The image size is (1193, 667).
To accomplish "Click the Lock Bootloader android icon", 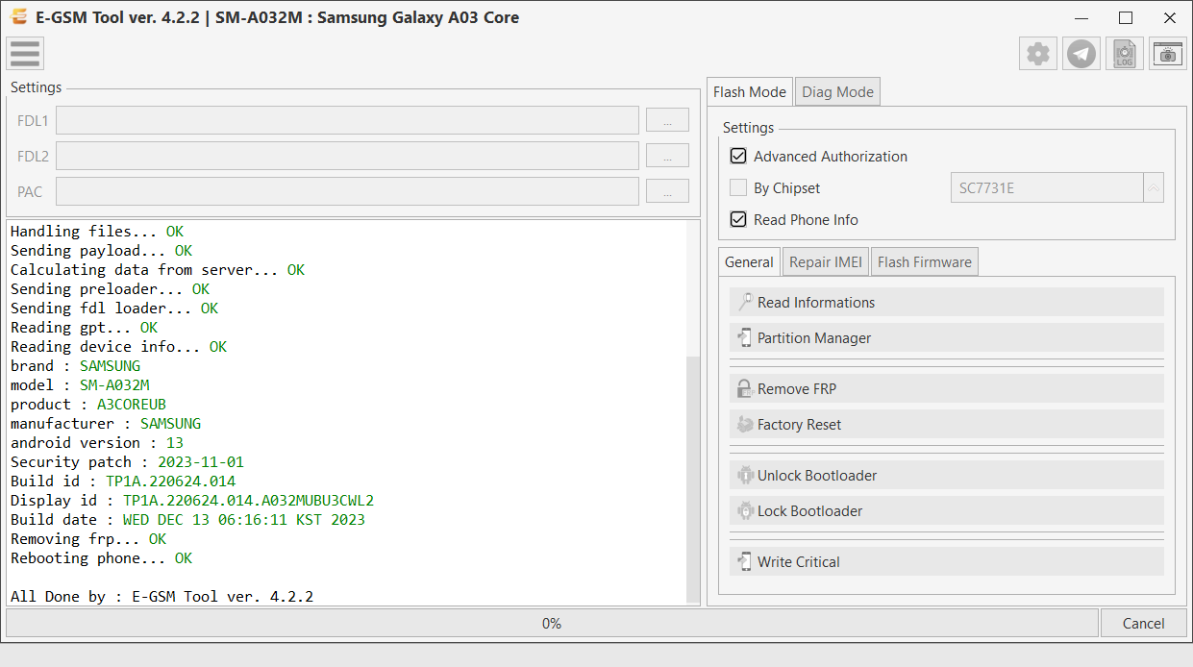I will click(x=745, y=510).
